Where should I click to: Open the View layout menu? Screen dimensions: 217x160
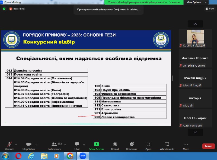coord(210,9)
